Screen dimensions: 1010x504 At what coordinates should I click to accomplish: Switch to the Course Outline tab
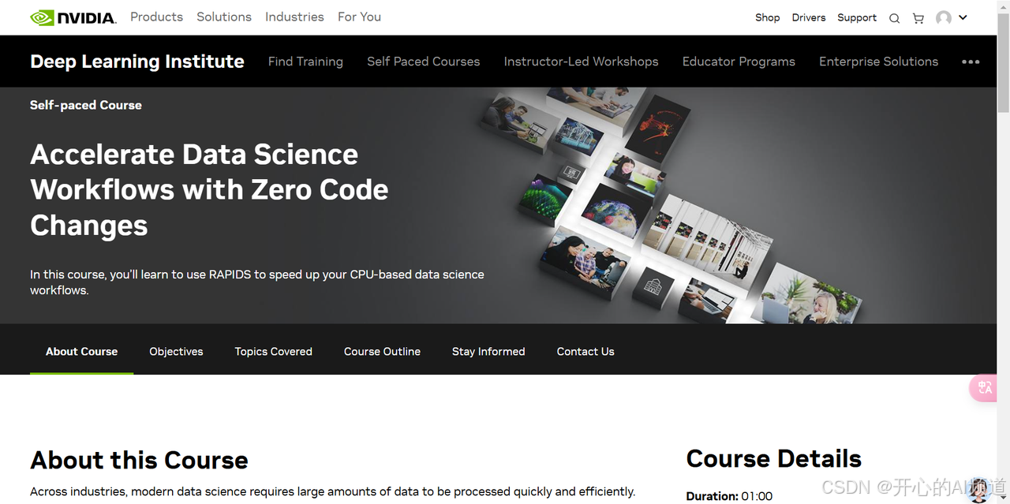pyautogui.click(x=382, y=352)
